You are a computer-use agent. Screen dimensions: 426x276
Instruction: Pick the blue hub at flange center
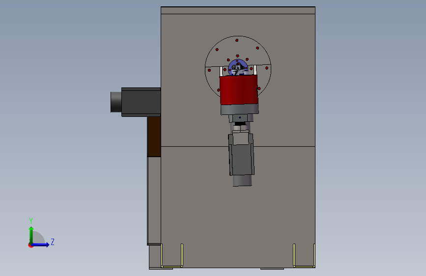(x=238, y=67)
